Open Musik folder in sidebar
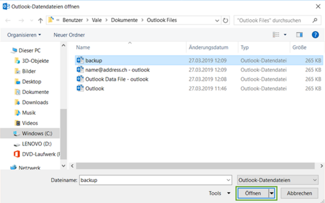325x203 pixels. coord(29,113)
